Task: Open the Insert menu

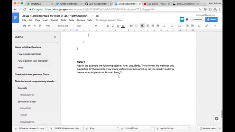Action: coord(45,20)
